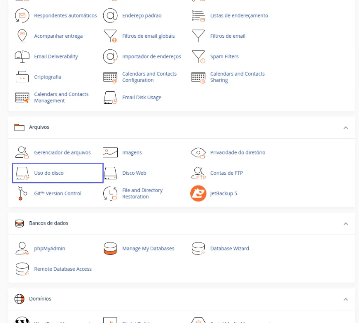Open the Manage My Databases icon
Screen dimensions: 359x323
click(110, 249)
